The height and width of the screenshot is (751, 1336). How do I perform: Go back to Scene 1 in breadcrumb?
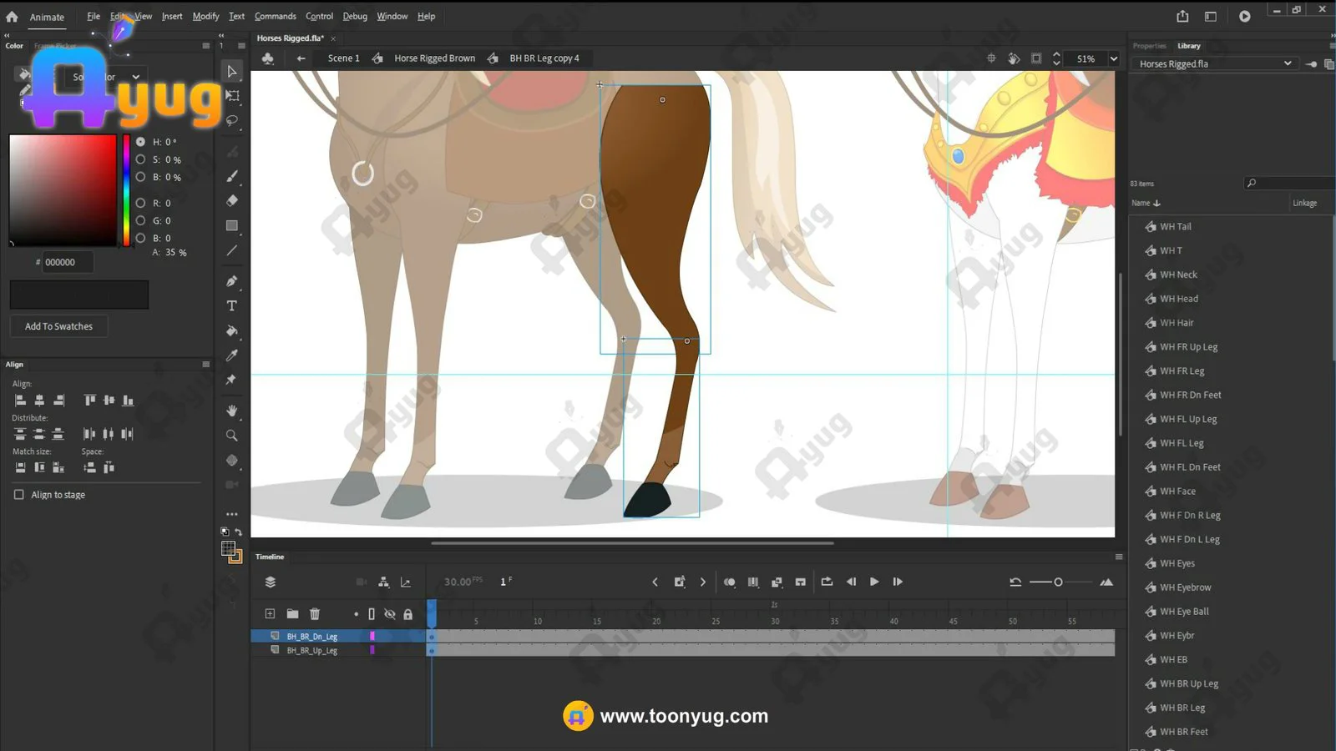point(343,58)
